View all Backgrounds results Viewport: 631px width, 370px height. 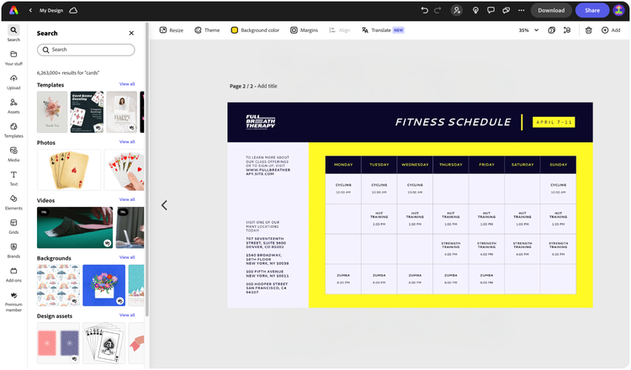point(127,257)
